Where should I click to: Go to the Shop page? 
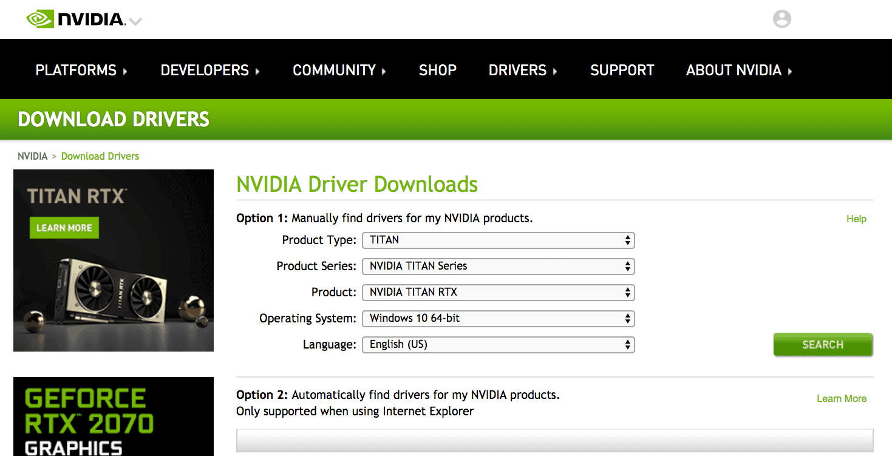coord(438,70)
